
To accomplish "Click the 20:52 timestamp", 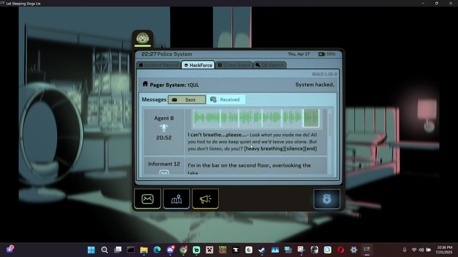I will pyautogui.click(x=164, y=137).
